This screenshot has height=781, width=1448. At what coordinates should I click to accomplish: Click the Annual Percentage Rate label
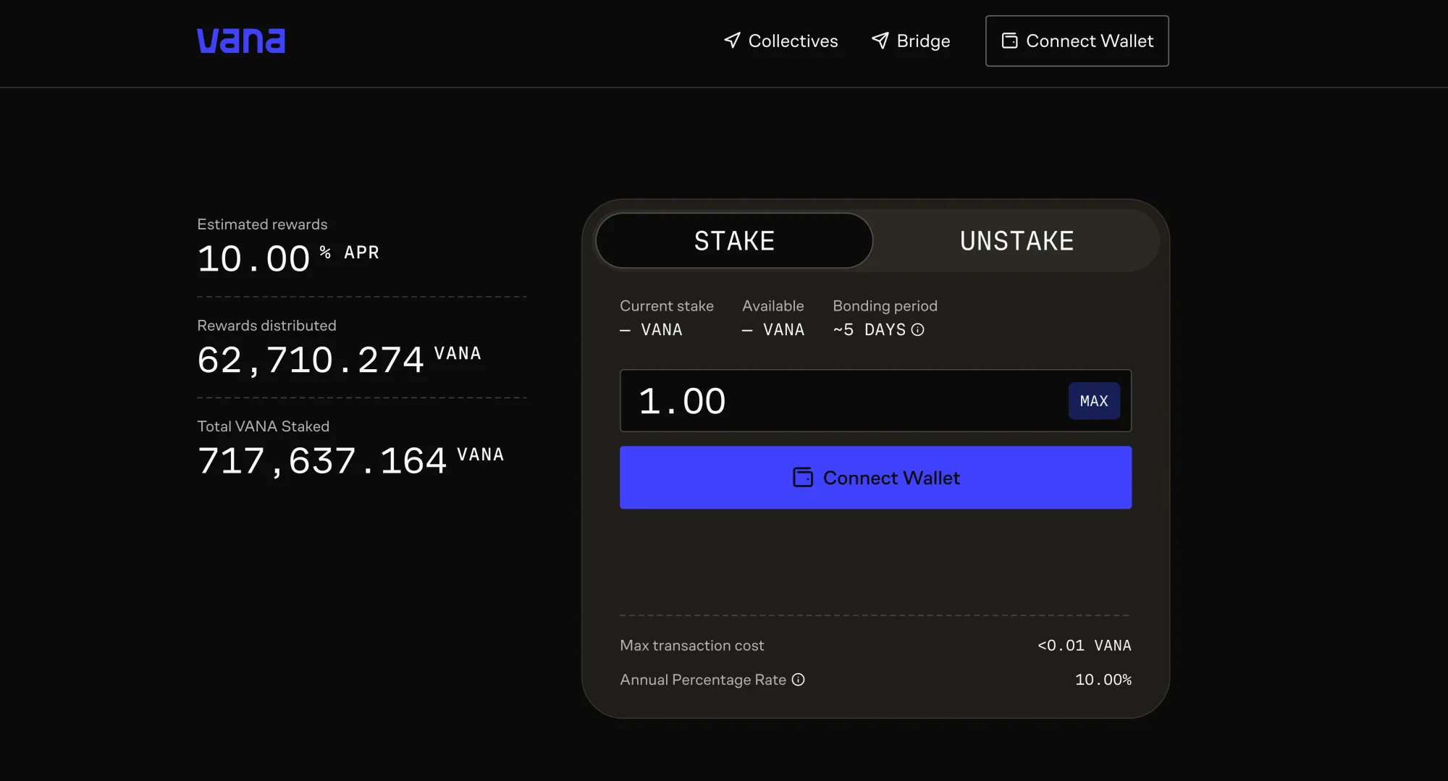703,680
